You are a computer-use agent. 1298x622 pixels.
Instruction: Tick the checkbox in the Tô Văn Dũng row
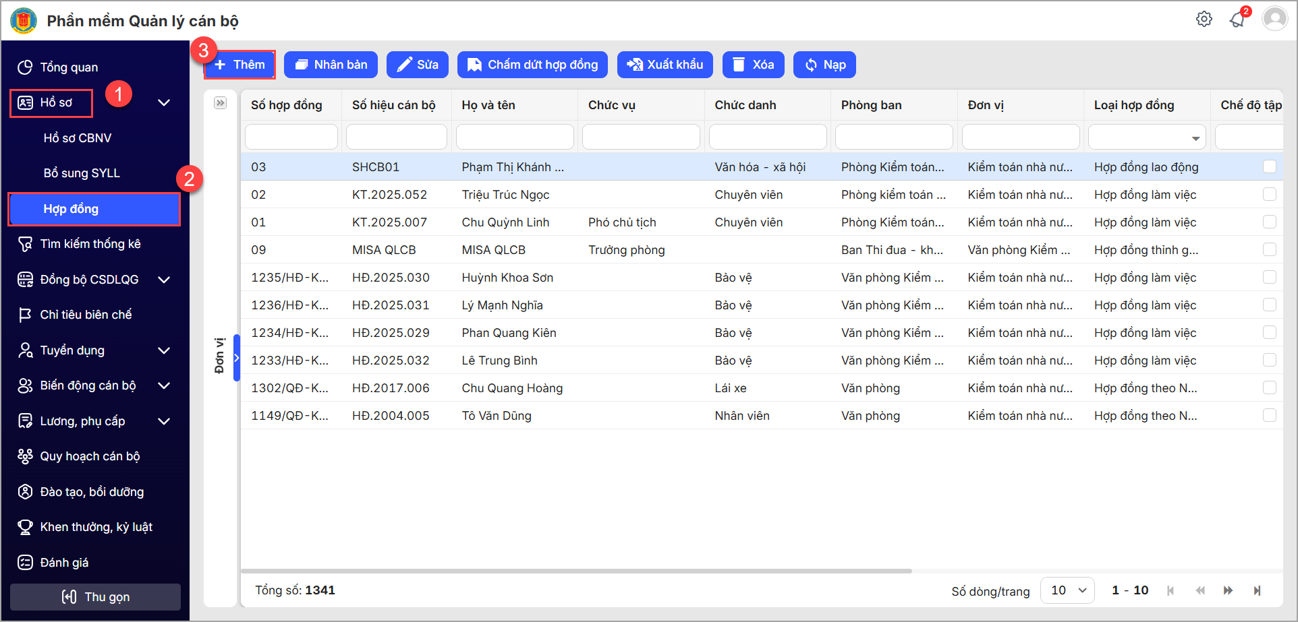1269,415
